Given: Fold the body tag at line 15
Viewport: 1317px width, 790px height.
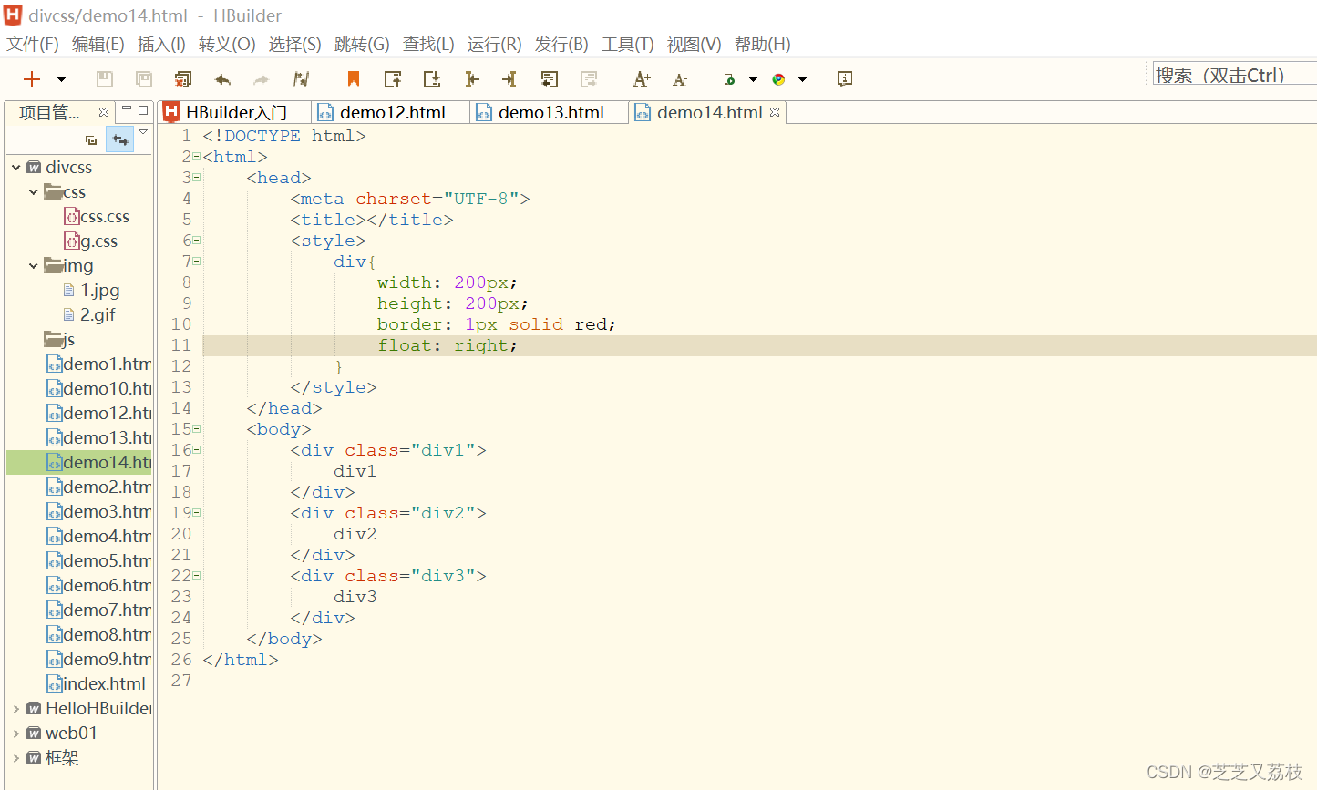Looking at the screenshot, I should coord(196,429).
